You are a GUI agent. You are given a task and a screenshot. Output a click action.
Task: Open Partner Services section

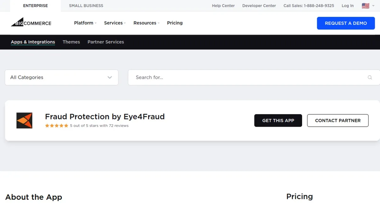pos(106,42)
